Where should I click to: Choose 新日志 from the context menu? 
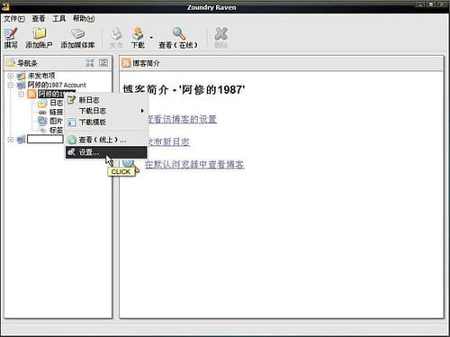pos(106,100)
